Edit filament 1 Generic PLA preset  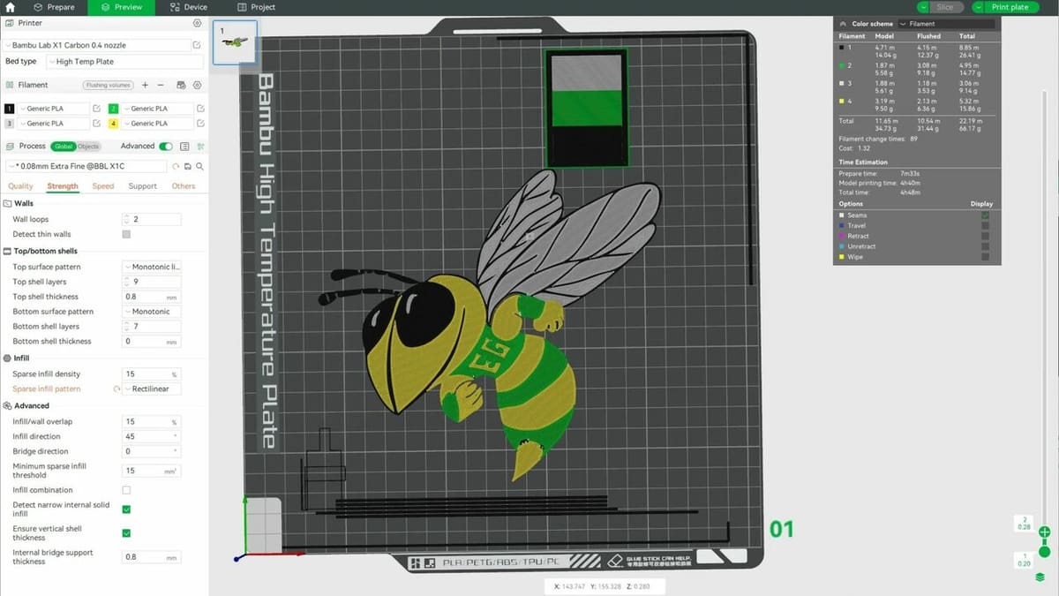96,109
